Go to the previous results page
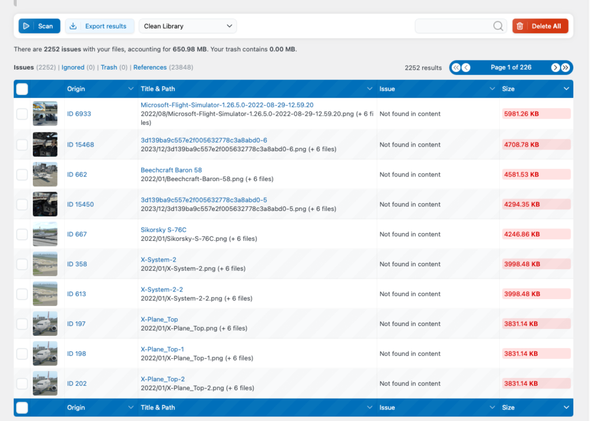Image resolution: width=590 pixels, height=421 pixels. 466,67
